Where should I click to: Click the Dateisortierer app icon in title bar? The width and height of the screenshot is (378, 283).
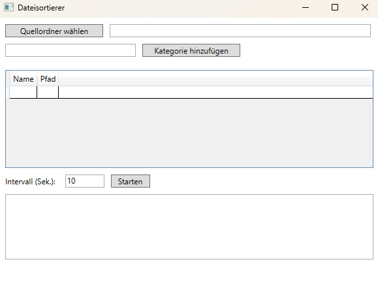tap(8, 7)
